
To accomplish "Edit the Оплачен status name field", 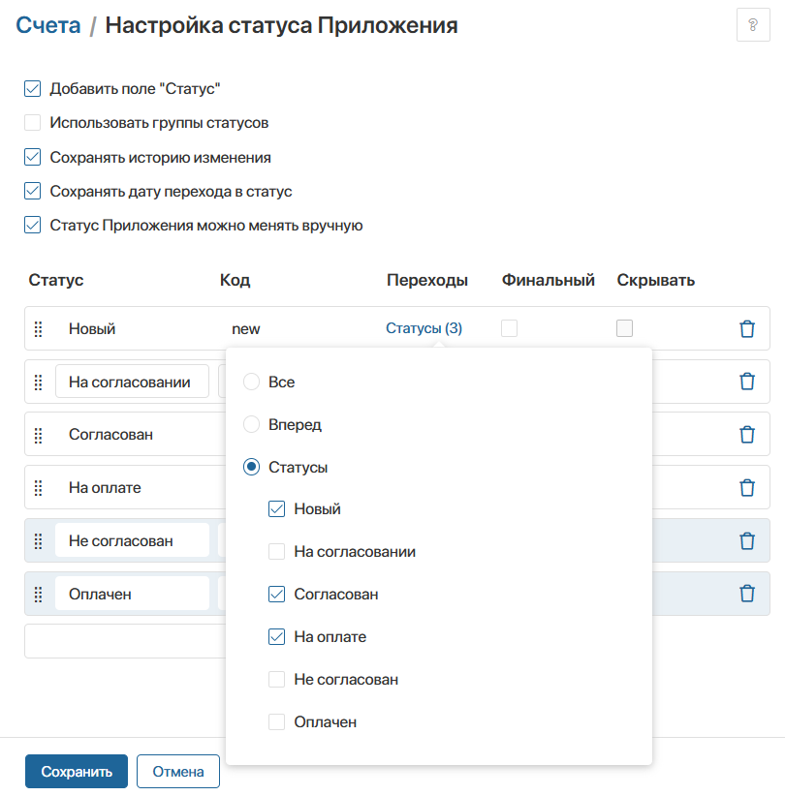I will pos(132,594).
